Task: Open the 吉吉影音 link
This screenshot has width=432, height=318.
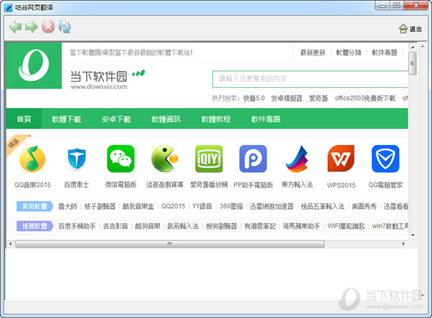Action: pyautogui.click(x=115, y=226)
